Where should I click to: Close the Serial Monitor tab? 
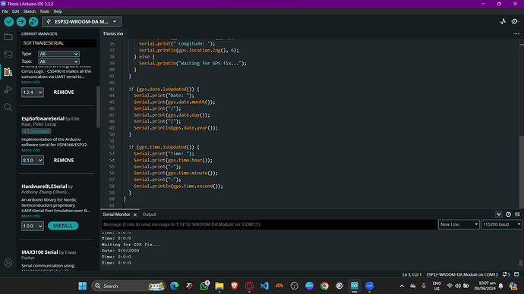coord(135,214)
